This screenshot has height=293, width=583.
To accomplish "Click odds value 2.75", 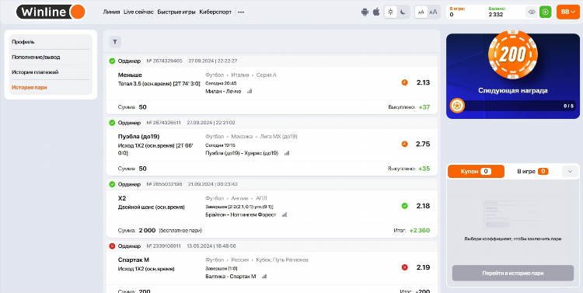I will click(x=423, y=145).
